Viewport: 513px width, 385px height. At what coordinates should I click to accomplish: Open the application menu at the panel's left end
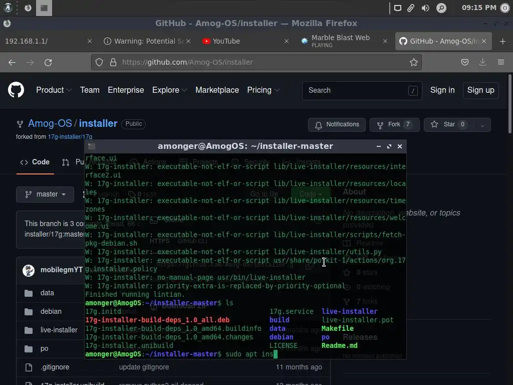coord(8,8)
